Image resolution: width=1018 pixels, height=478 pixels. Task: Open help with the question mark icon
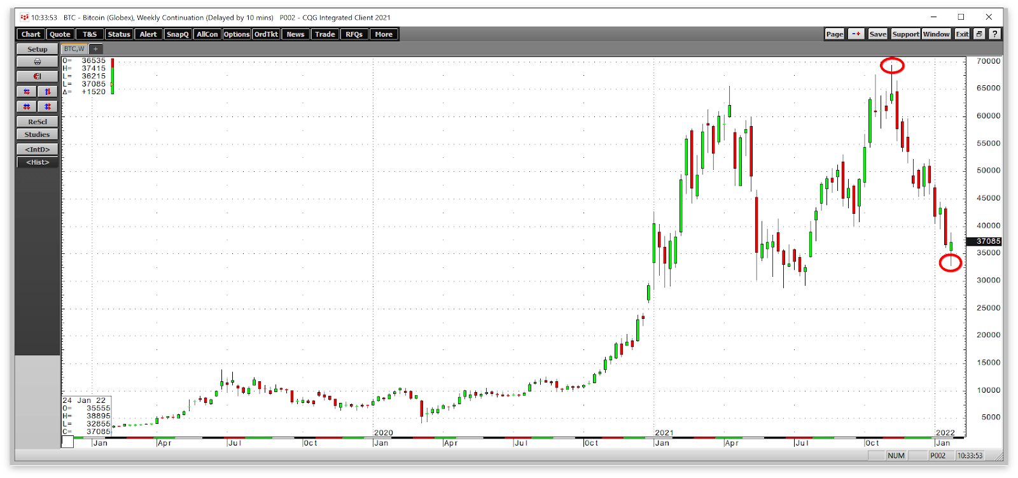pos(994,34)
